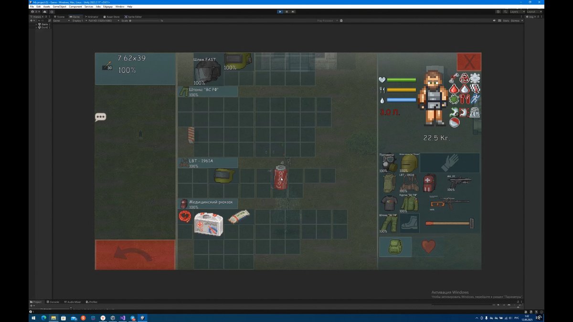Image resolution: width=573 pixels, height=322 pixels.
Task: Pause the game with the Pause button
Action: pyautogui.click(x=286, y=11)
